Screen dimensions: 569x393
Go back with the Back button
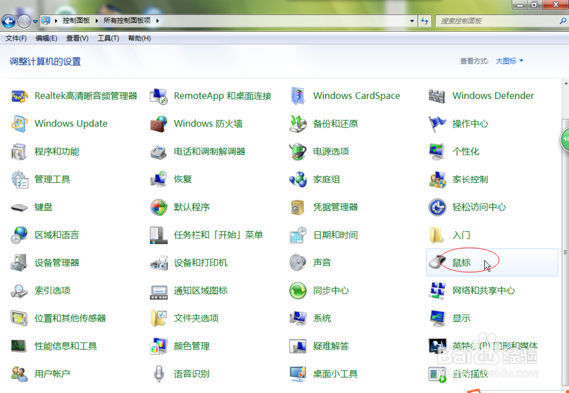point(9,22)
